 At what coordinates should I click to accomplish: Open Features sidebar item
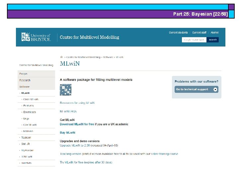tap(29, 106)
